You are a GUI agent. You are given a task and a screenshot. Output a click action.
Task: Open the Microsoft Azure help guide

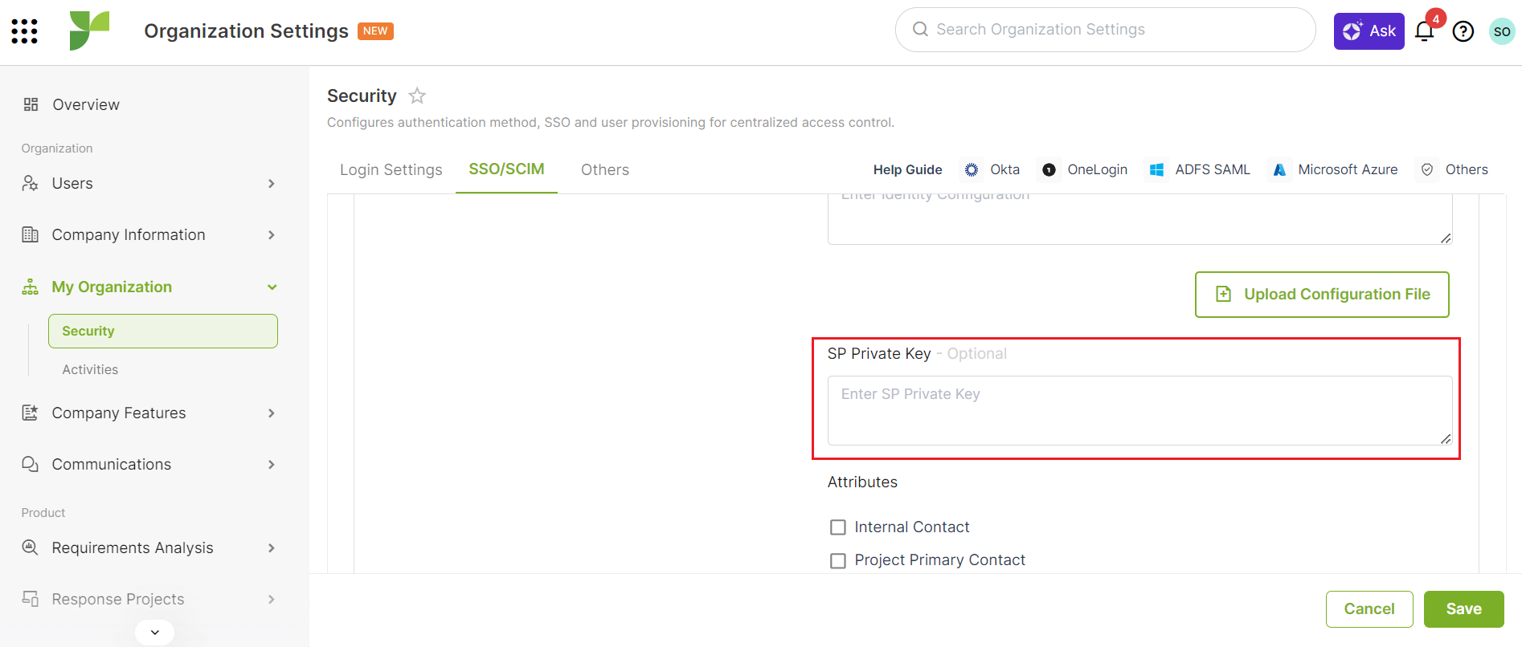1336,169
